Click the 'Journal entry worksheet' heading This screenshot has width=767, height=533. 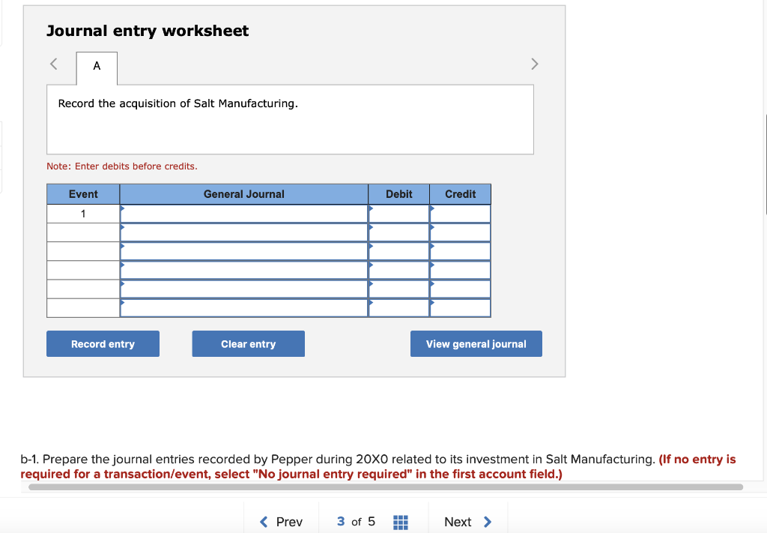tap(148, 31)
